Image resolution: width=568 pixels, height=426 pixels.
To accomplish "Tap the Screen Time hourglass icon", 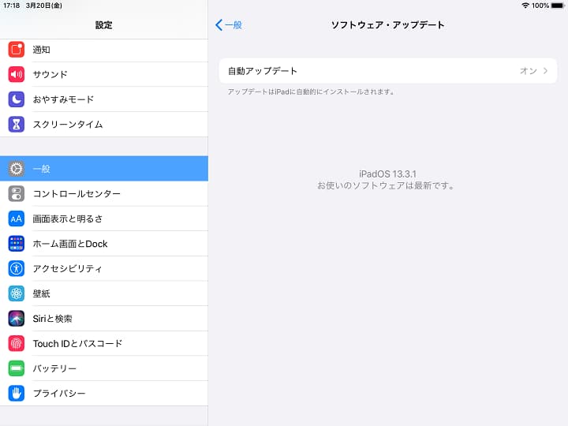I will pyautogui.click(x=17, y=125).
